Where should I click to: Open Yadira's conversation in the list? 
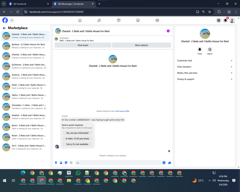(25, 96)
